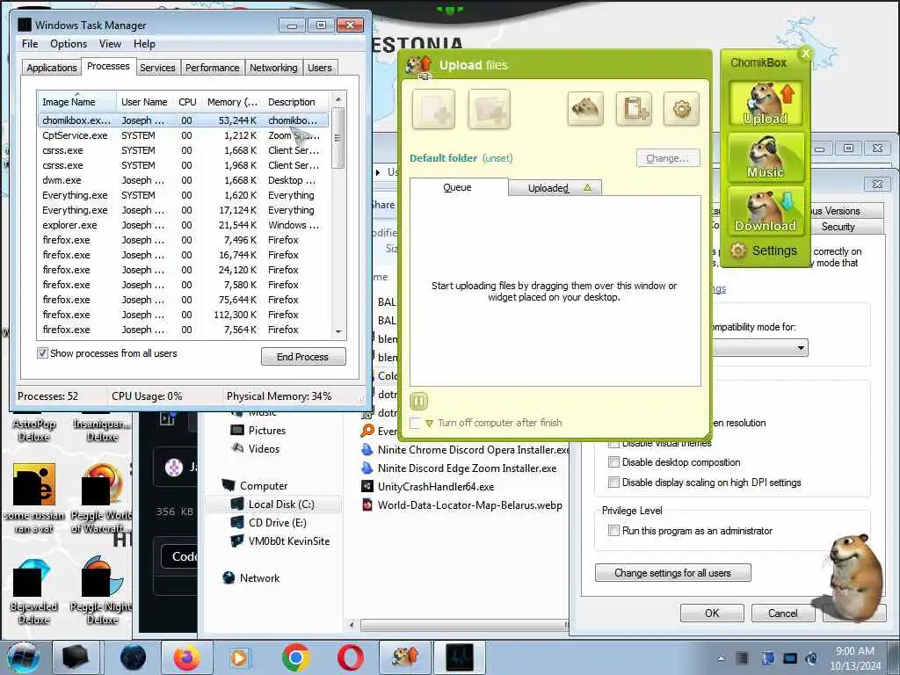Screen dimensions: 900x675
Task: Open Firefox from the taskbar
Action: pos(186,657)
